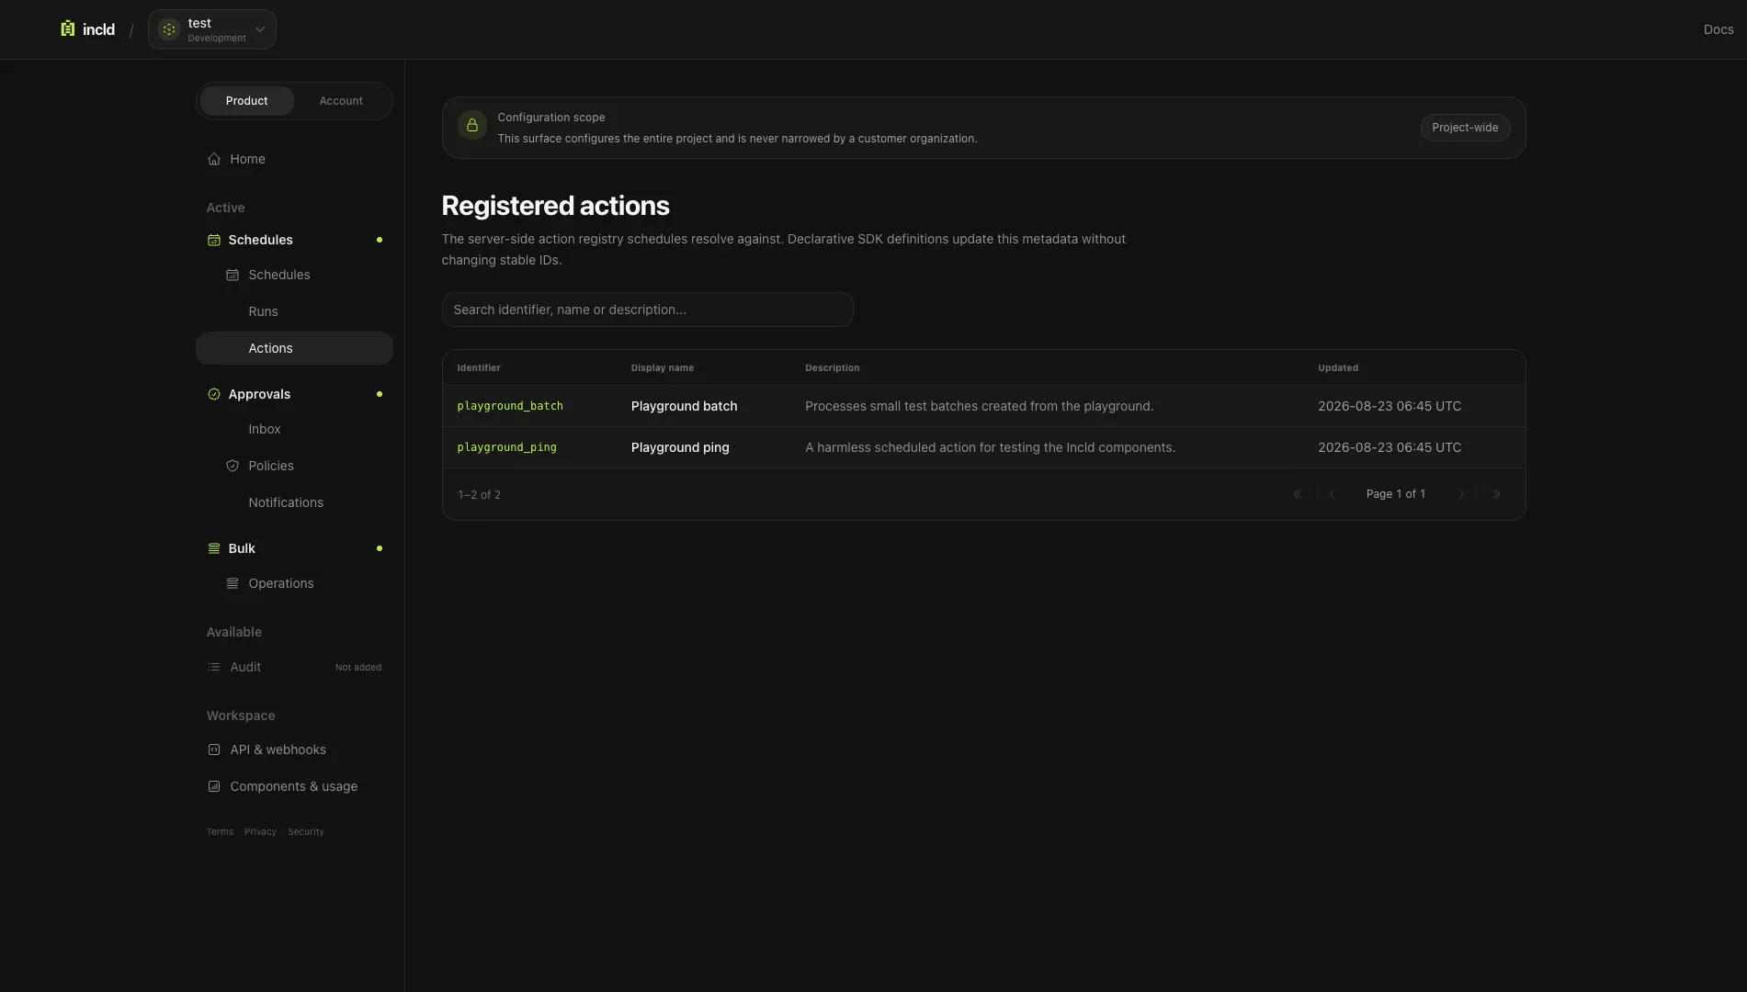Open the approvals Inbox

pyautogui.click(x=294, y=429)
